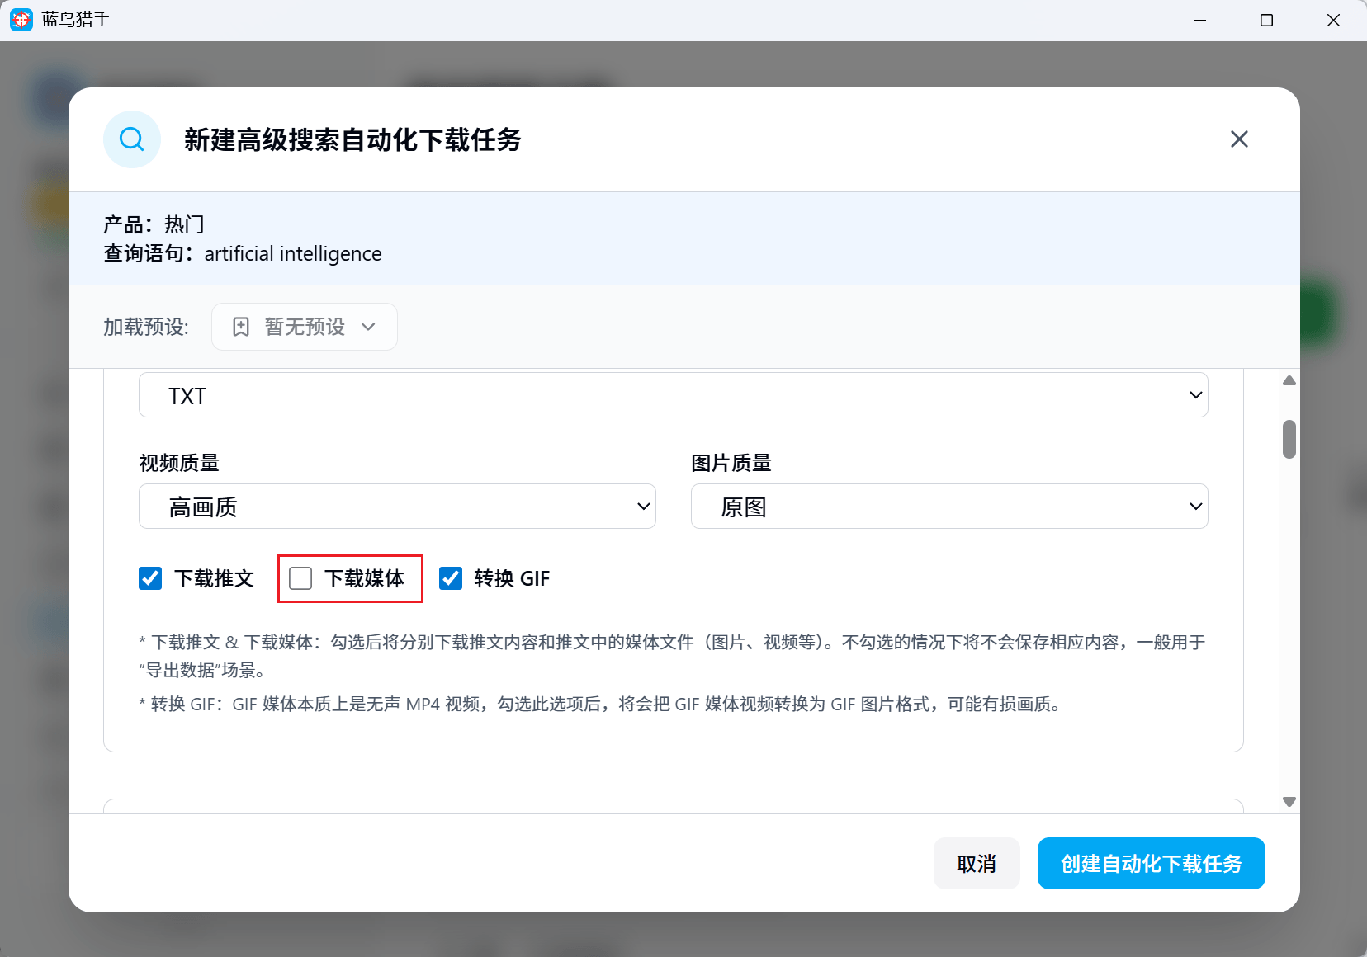
Task: Click 创建自动化下载任务 button
Action: tap(1151, 864)
